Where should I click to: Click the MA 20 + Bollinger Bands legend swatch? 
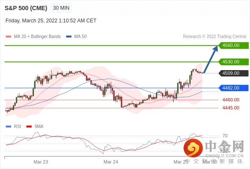click(x=8, y=37)
